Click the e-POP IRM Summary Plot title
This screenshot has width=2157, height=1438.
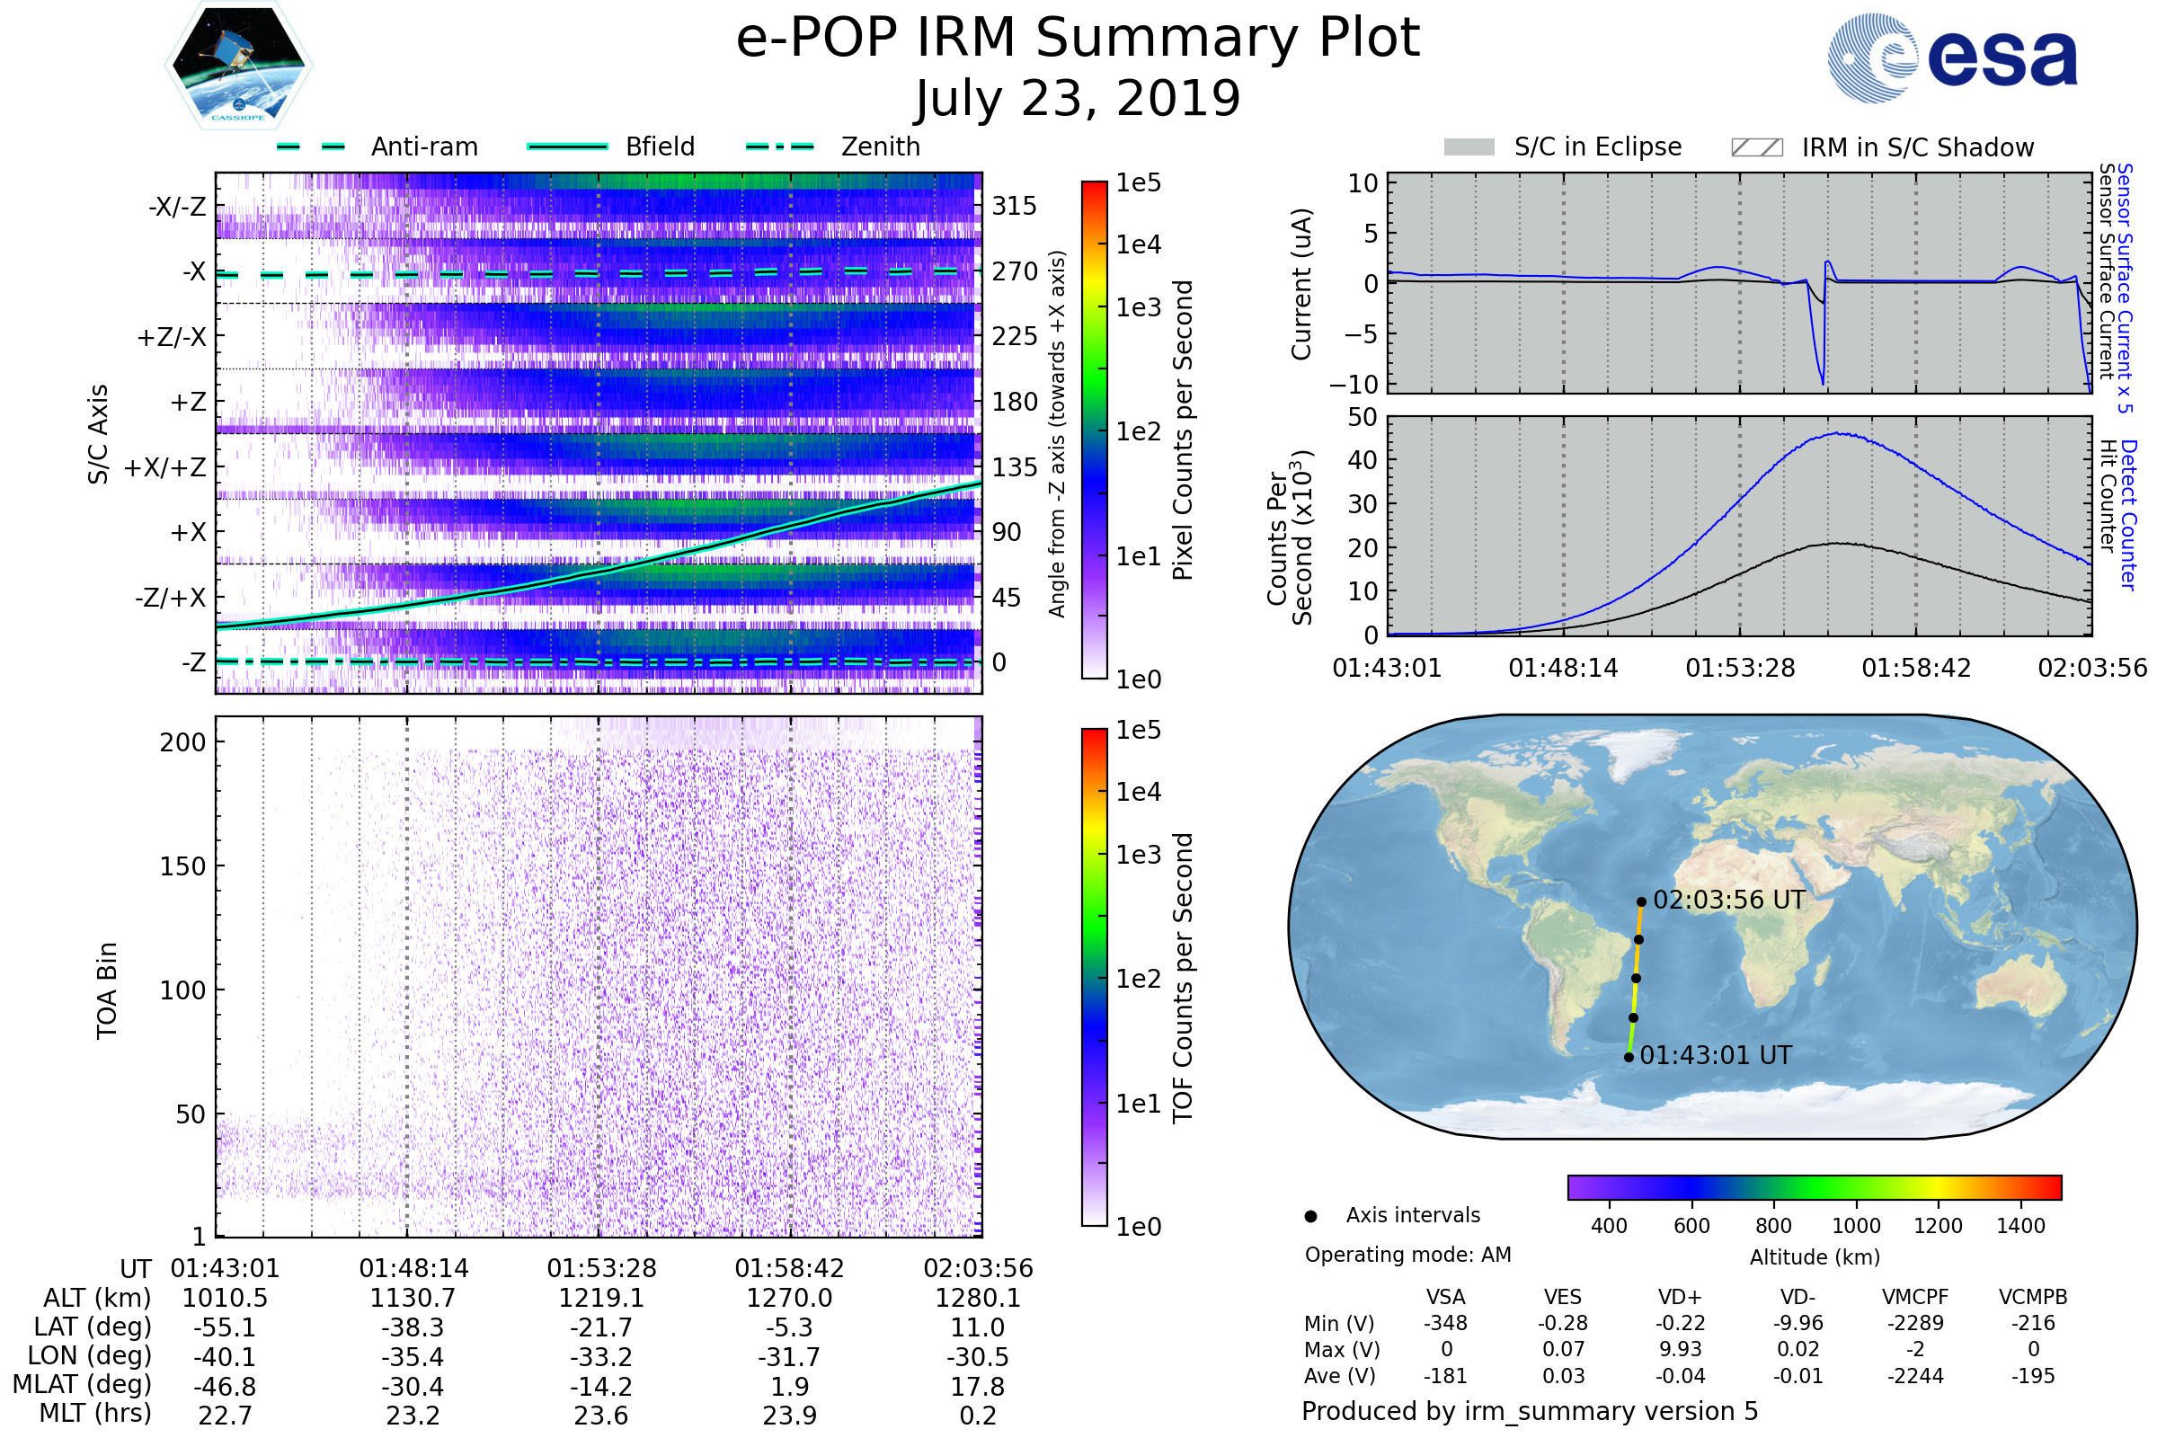pyautogui.click(x=1078, y=39)
